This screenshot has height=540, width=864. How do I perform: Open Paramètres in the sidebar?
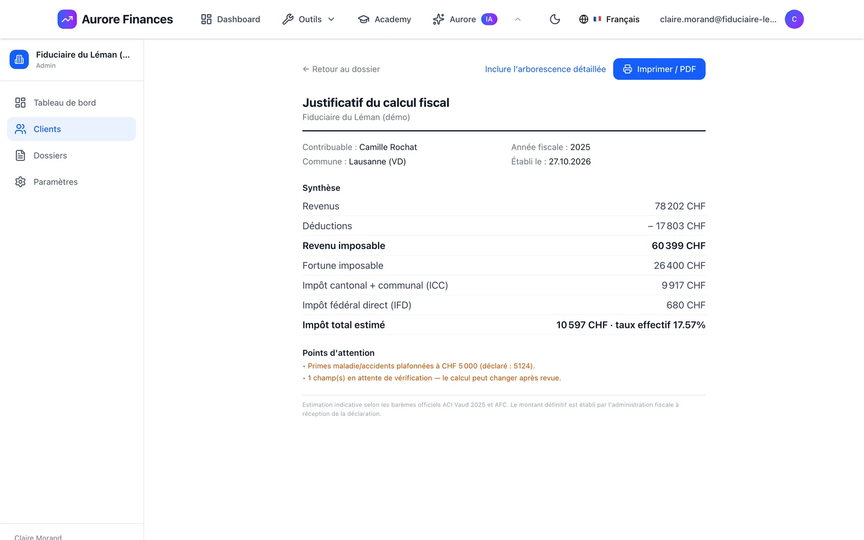click(72, 182)
